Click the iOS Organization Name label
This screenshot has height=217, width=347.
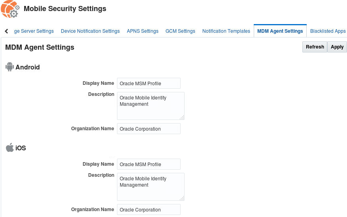click(92, 210)
